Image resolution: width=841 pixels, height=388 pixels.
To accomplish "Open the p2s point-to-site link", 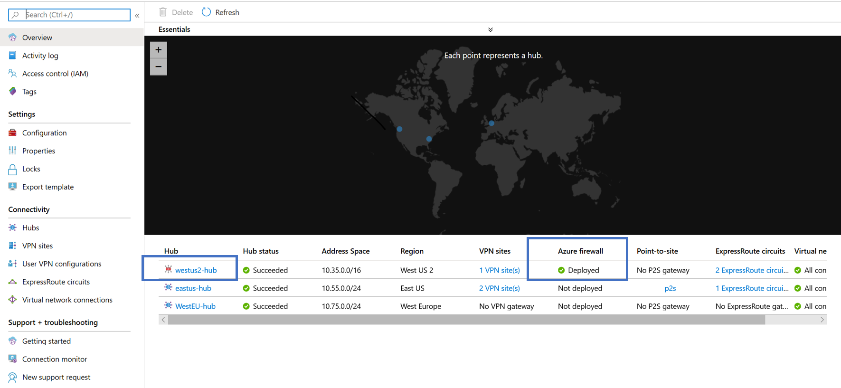I will point(670,288).
